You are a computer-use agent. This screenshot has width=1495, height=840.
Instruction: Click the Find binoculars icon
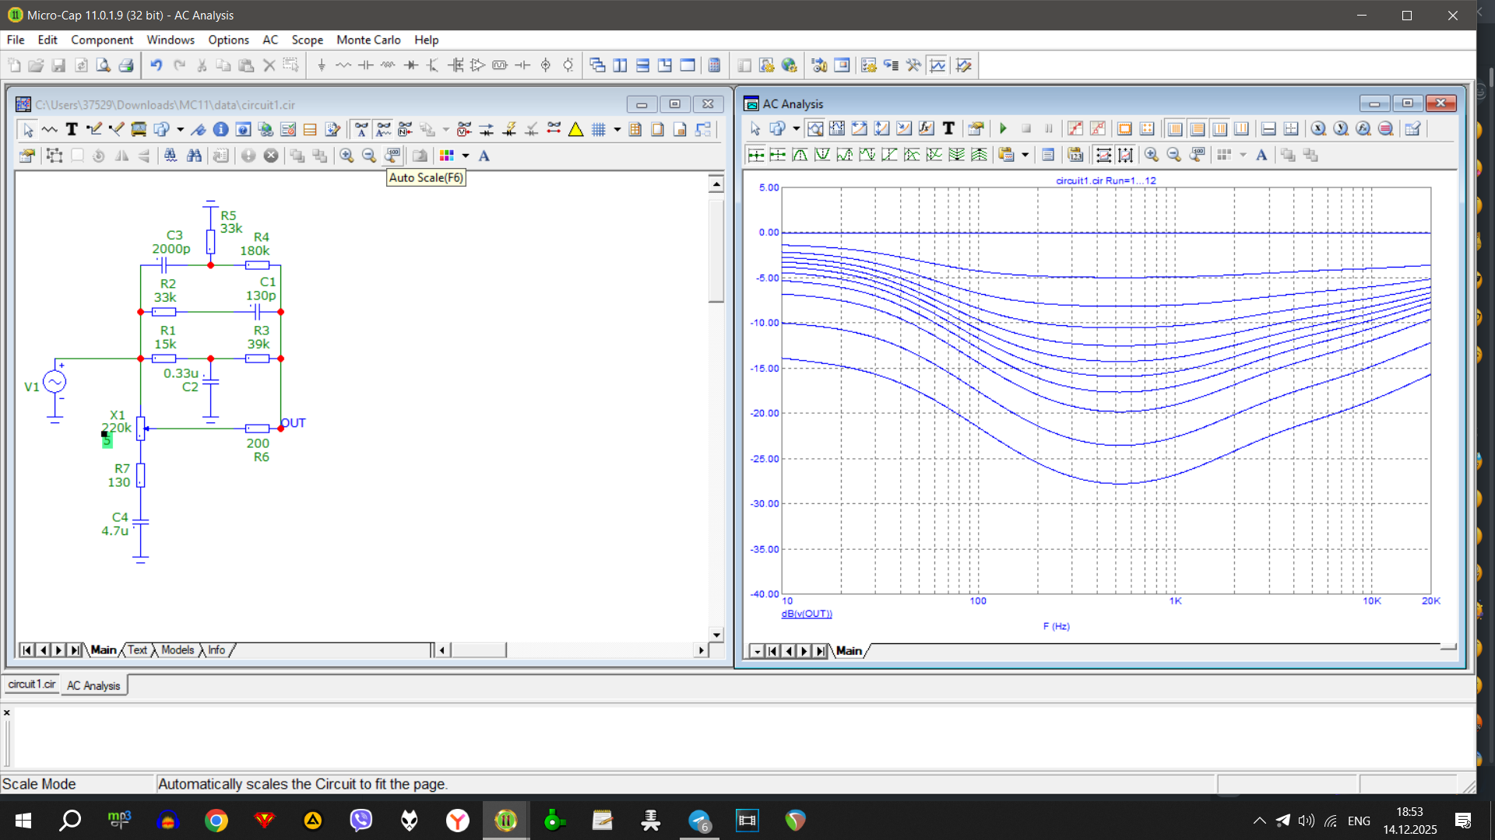click(x=194, y=156)
